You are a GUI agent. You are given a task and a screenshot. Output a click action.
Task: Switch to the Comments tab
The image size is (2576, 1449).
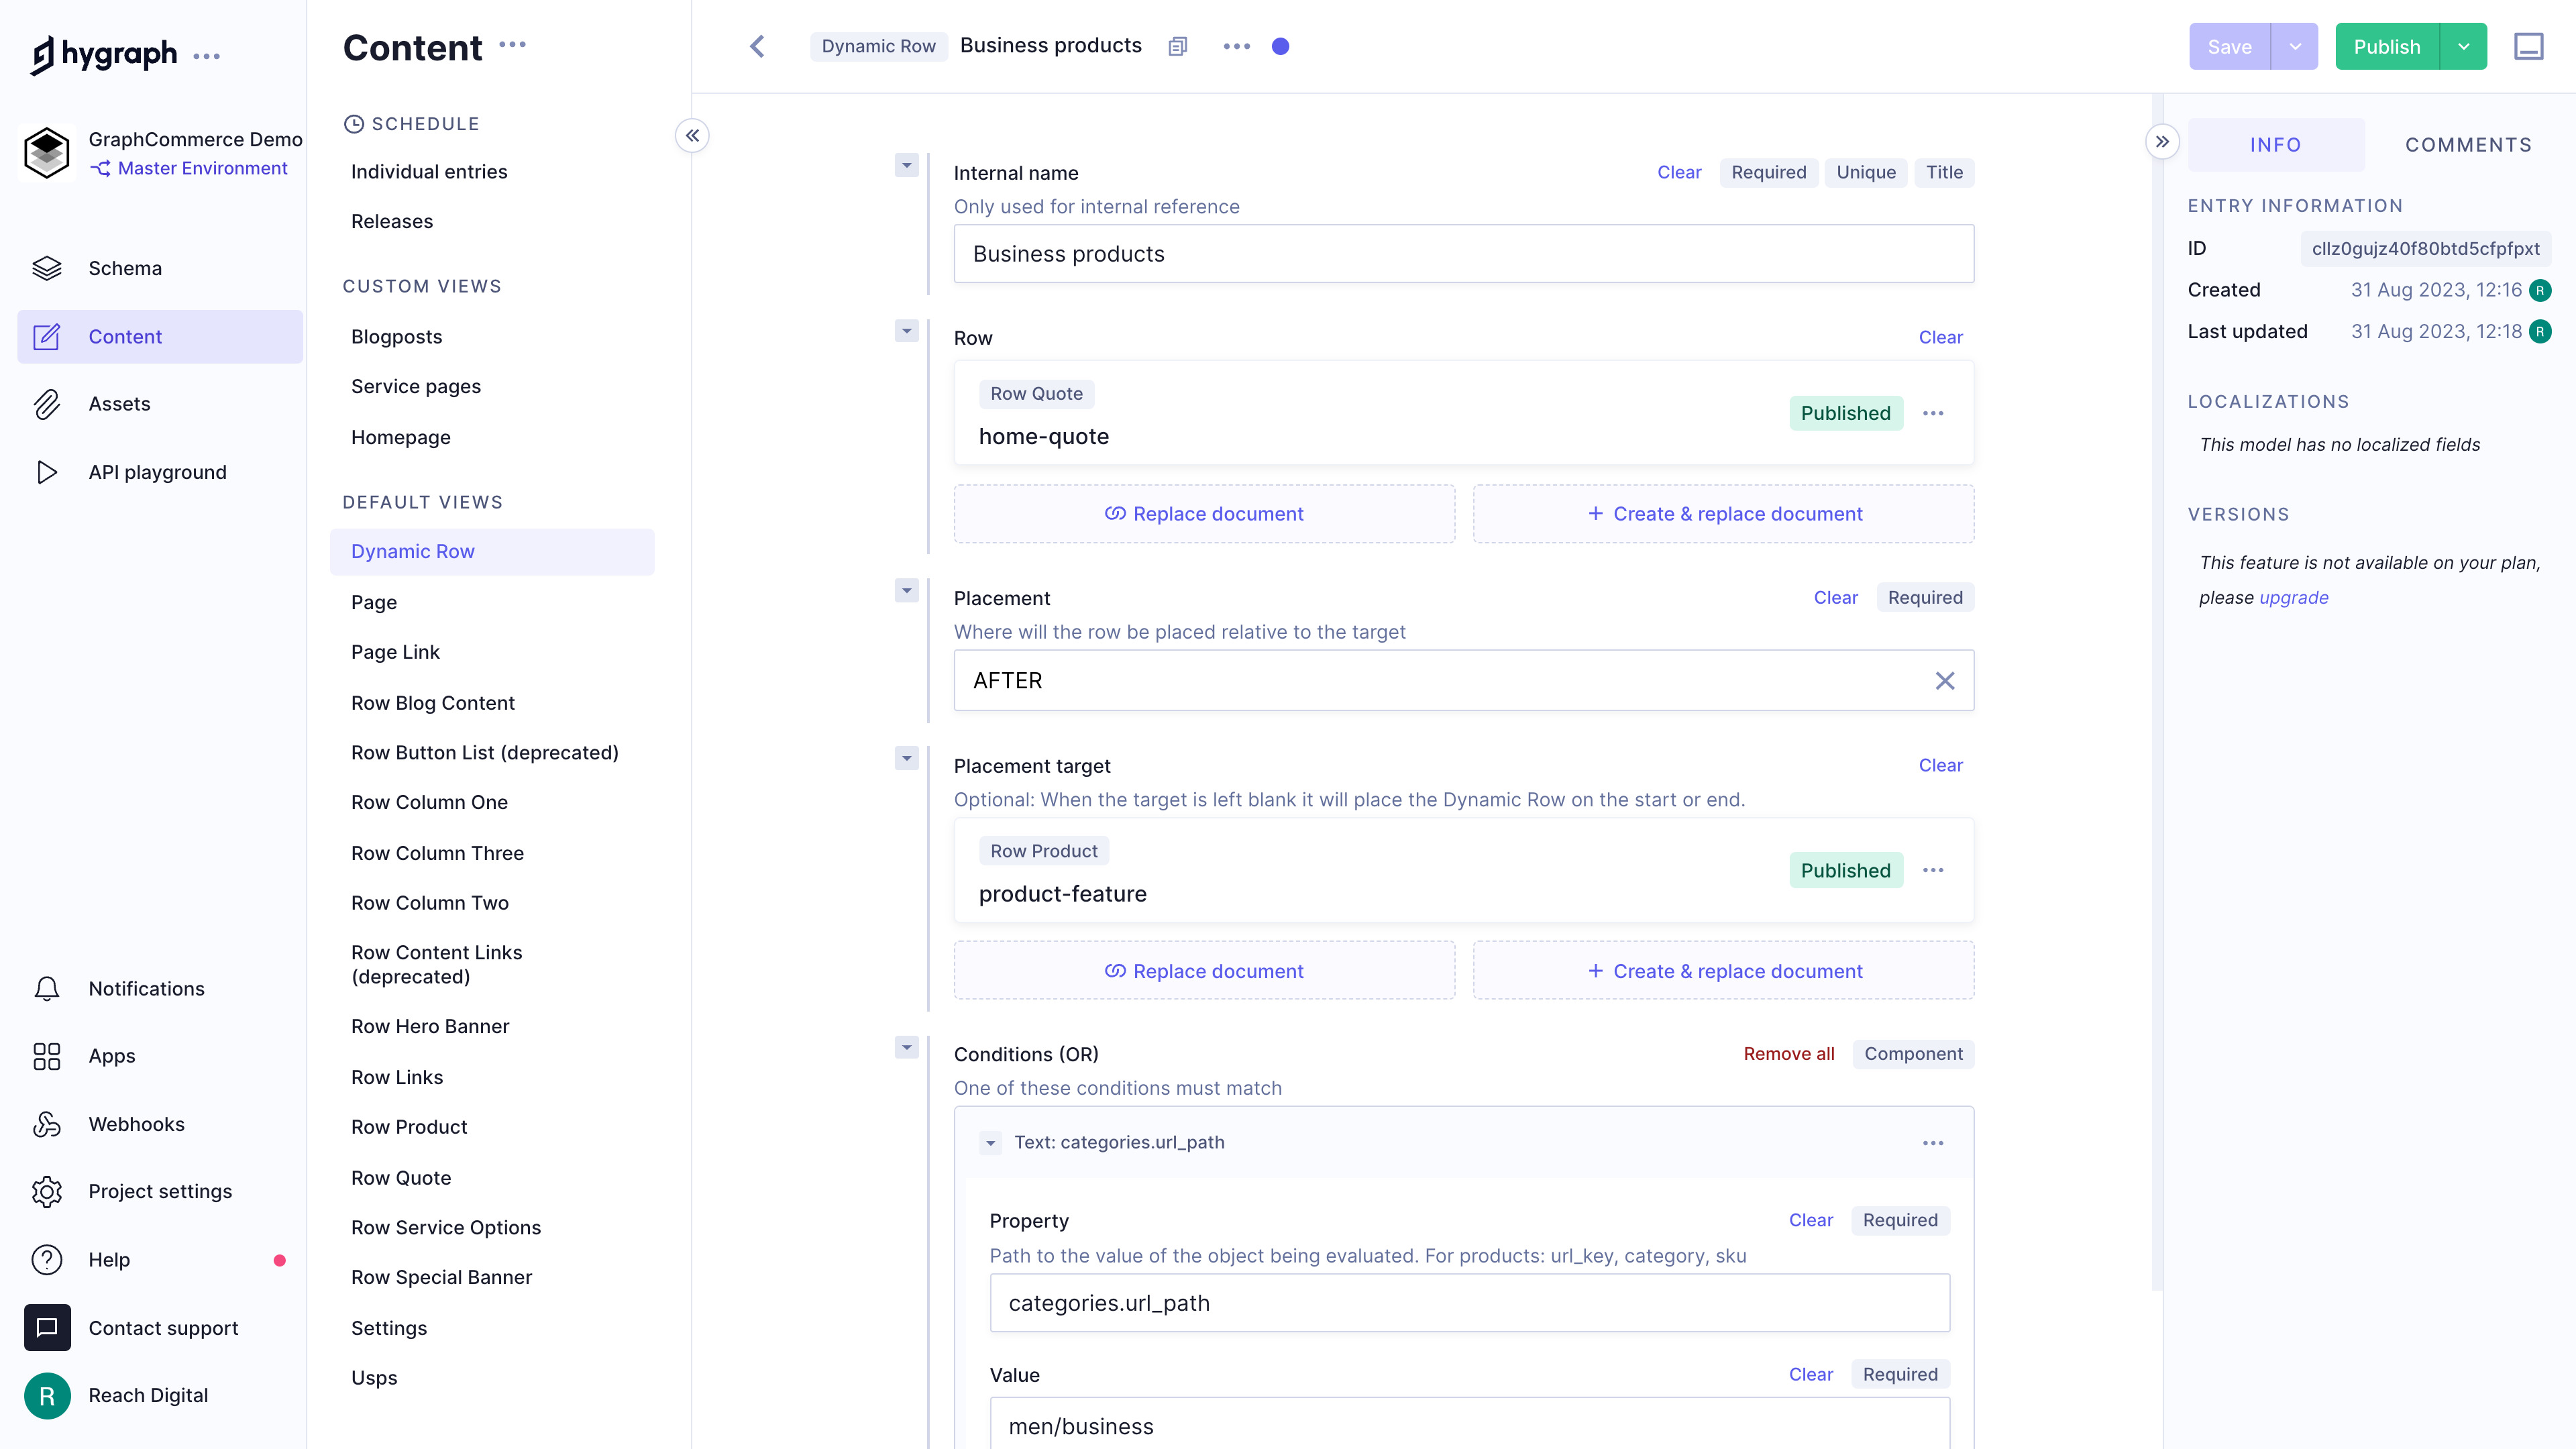(2468, 145)
